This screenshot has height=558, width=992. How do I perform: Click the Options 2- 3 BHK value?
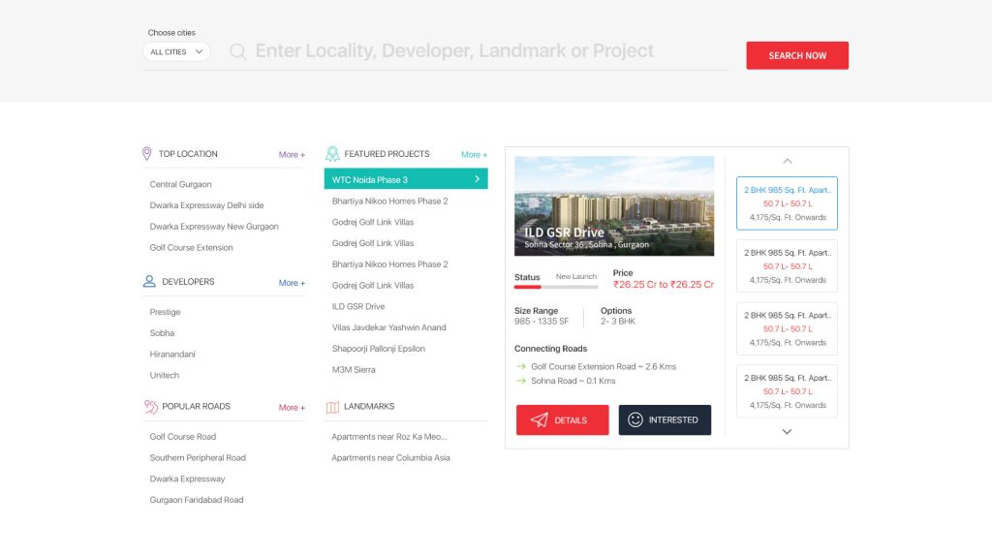(x=618, y=322)
